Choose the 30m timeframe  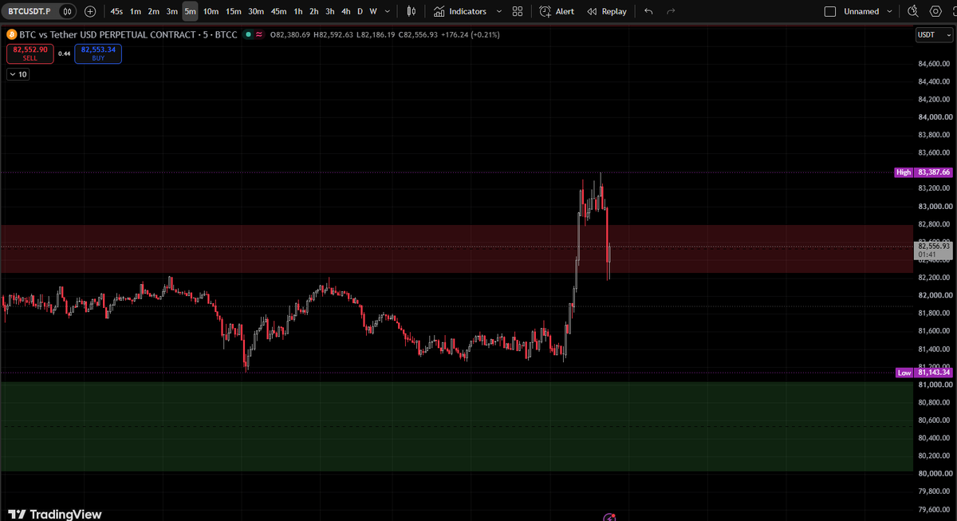tap(256, 11)
